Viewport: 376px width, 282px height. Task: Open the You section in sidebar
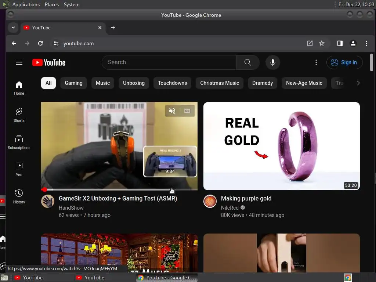(19, 170)
